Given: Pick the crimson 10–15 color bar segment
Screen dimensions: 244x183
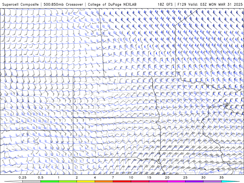Looking at the screenshot, I should point(140,181).
